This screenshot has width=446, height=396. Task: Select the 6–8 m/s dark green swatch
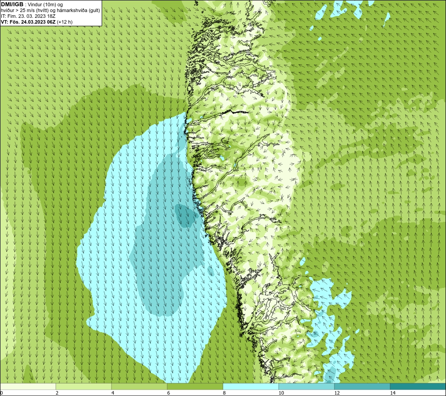195,387
